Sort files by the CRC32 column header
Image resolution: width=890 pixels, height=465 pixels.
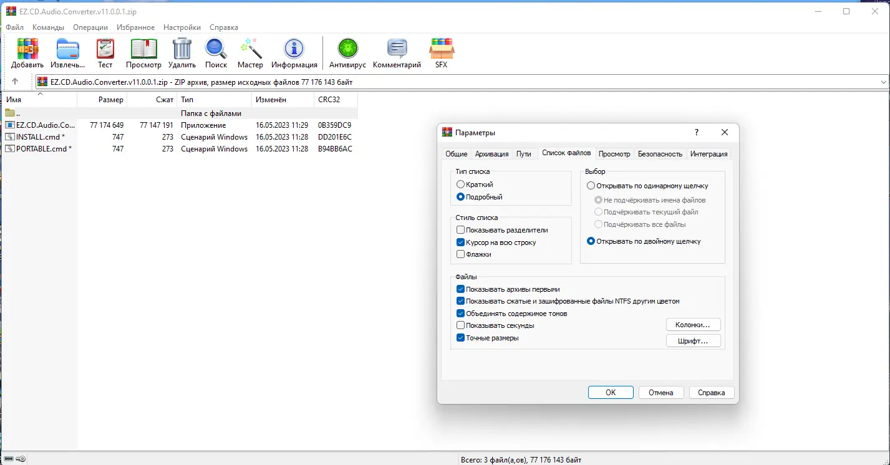point(336,100)
